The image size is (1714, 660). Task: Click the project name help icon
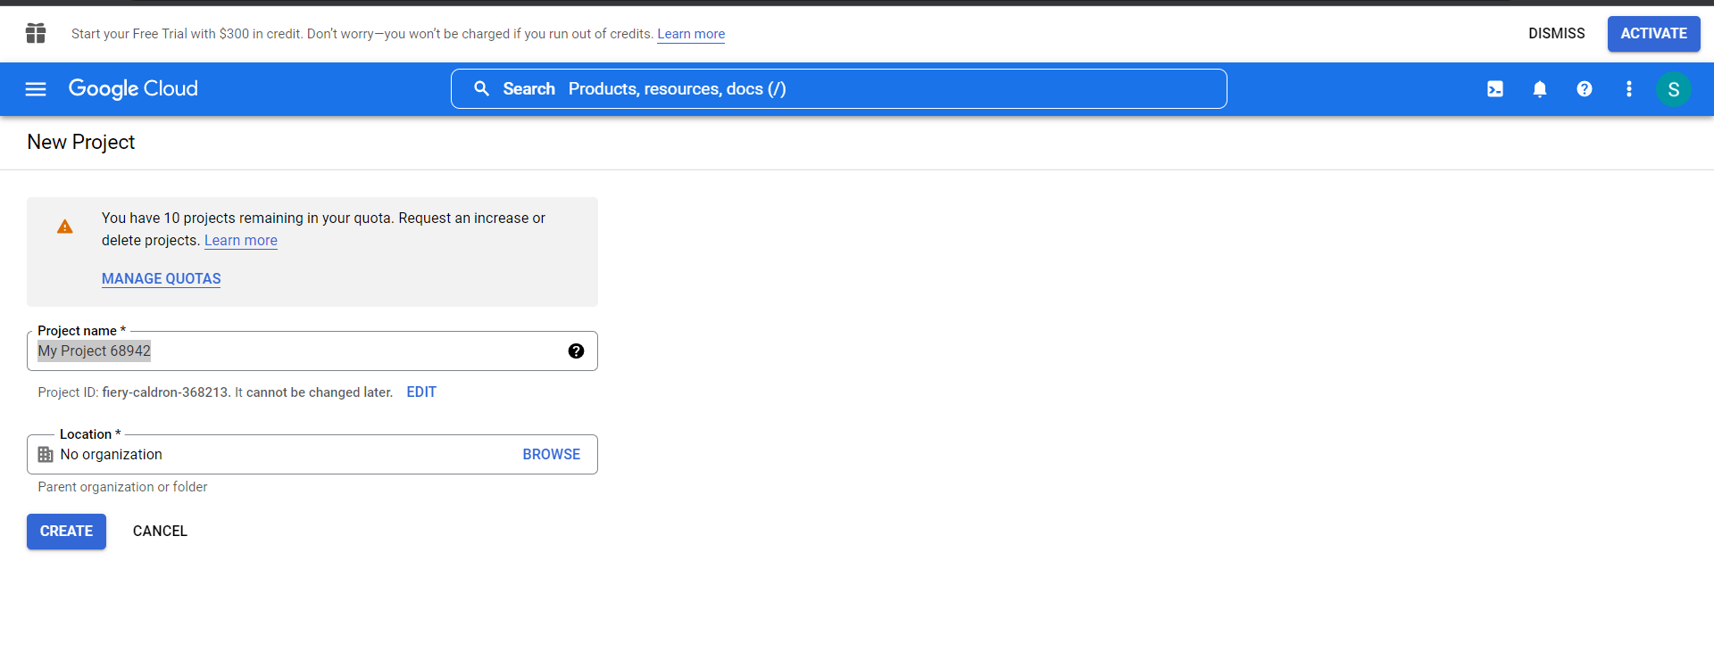click(x=576, y=351)
